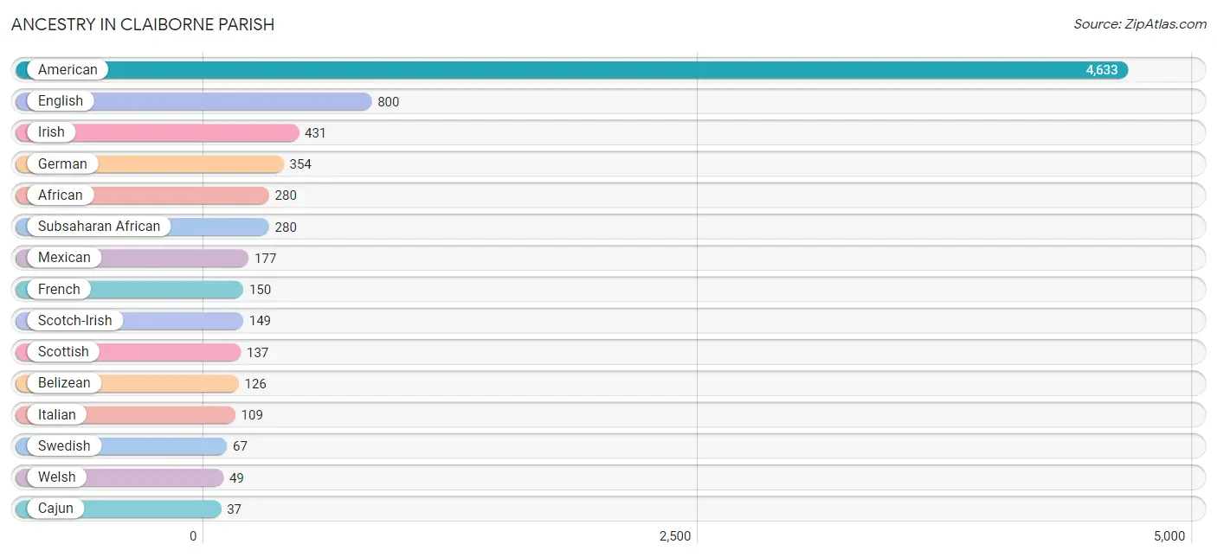Viewport: 1217px width, 557px height.
Task: Click the 149 value next to Scotch-Irish
Action: pyautogui.click(x=260, y=321)
